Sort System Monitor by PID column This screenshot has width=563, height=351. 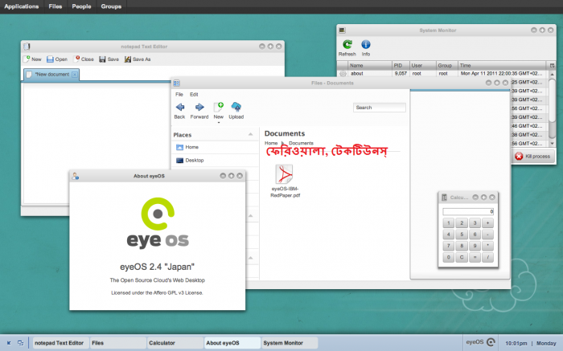click(x=401, y=66)
